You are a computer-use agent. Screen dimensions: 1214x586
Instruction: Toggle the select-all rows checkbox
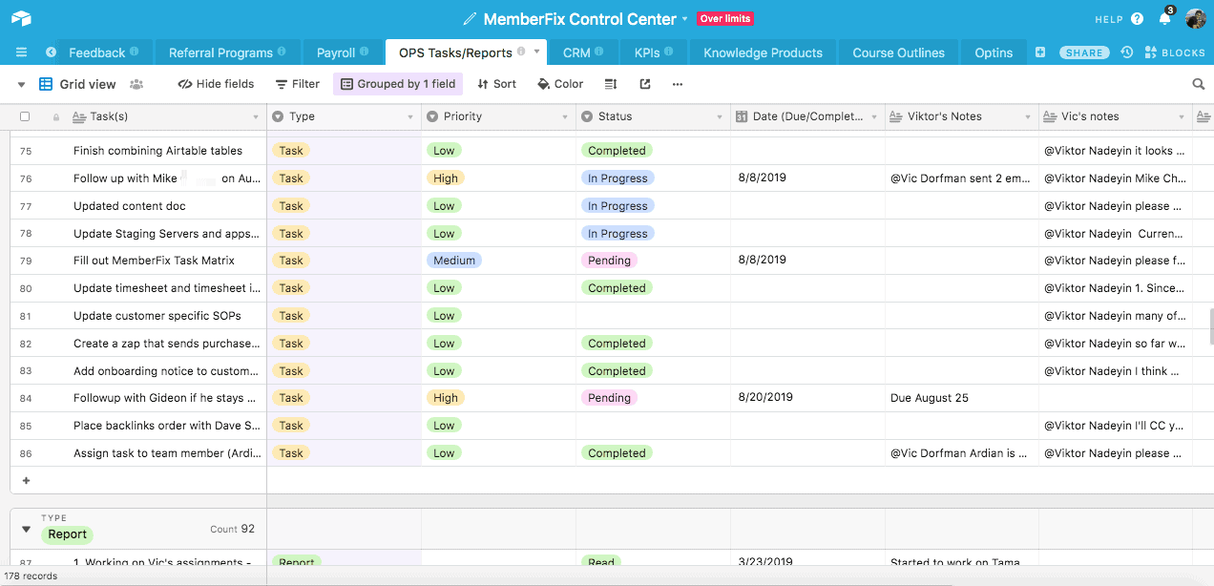tap(25, 116)
